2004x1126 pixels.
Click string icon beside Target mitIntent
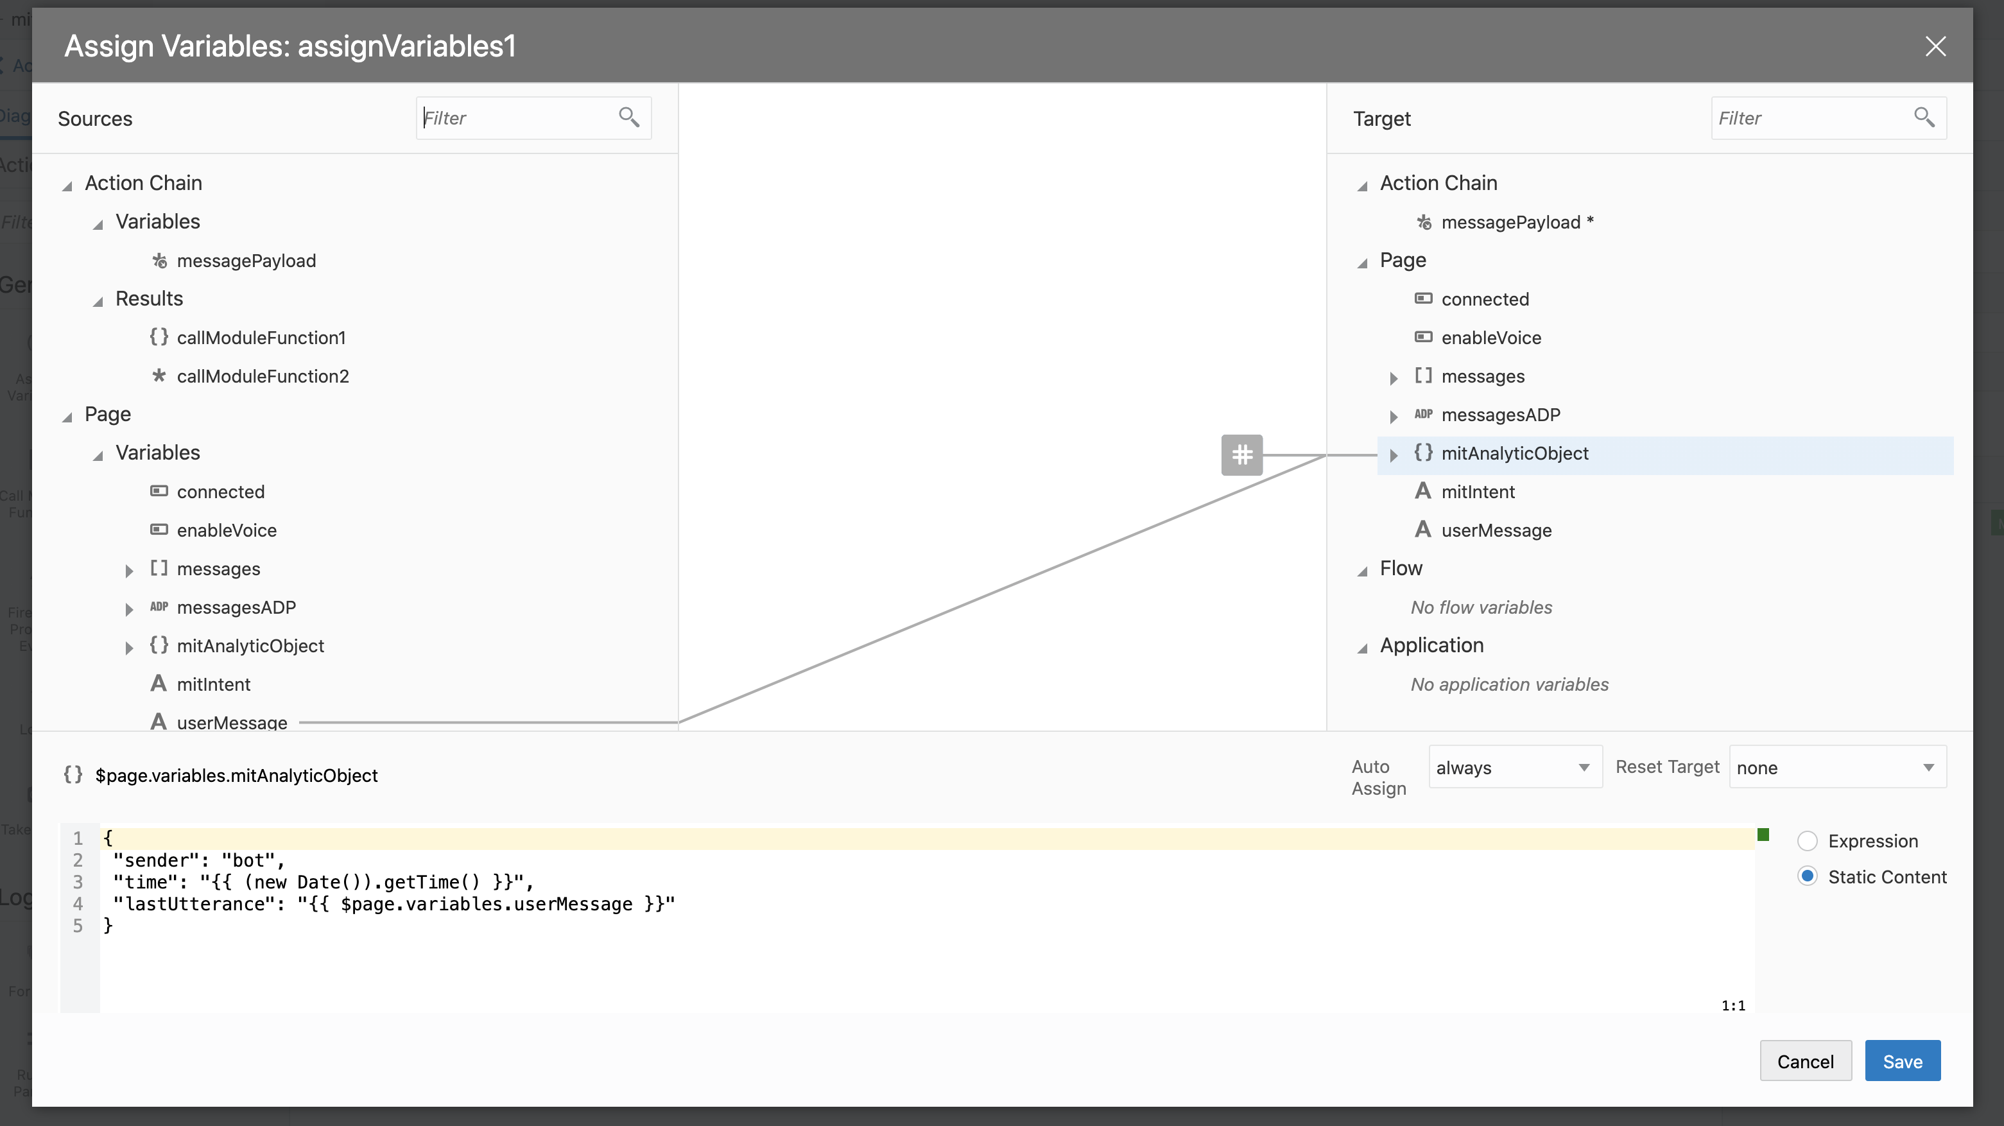coord(1423,491)
